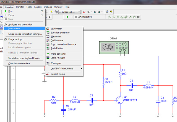Click the XNA1 network analyzer instrument
This screenshot has height=122, width=177.
click(114, 47)
